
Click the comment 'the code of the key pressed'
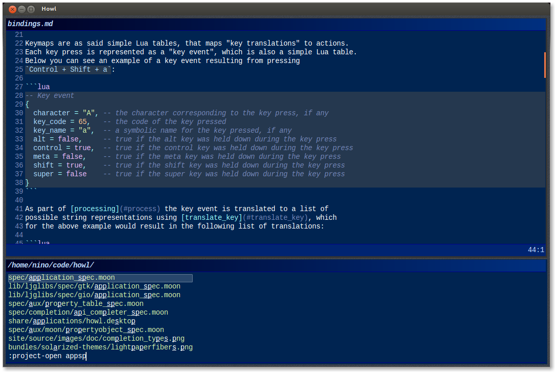[x=165, y=122]
